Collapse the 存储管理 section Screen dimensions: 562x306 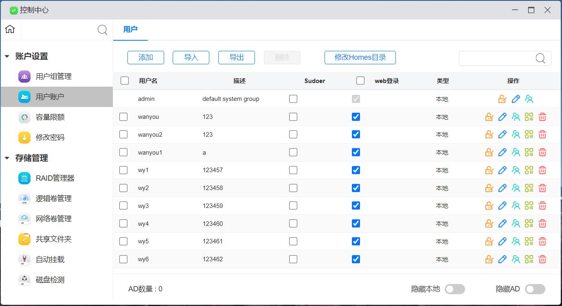click(x=7, y=158)
